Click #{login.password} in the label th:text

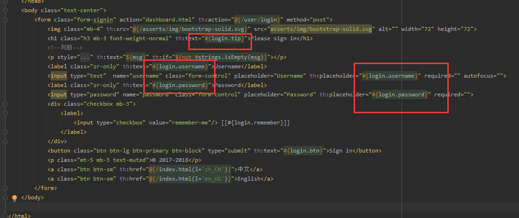click(x=180, y=85)
